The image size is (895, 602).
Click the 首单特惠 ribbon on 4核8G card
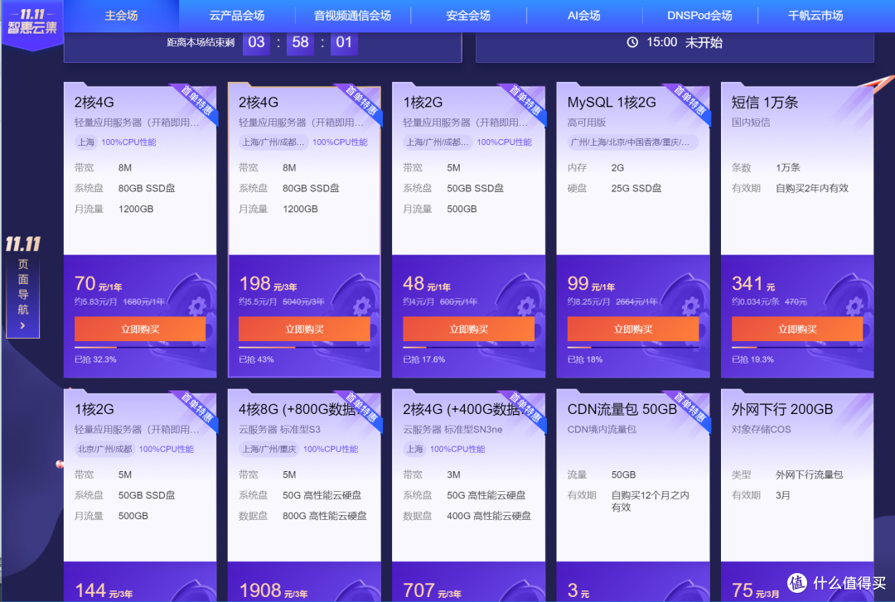point(360,408)
